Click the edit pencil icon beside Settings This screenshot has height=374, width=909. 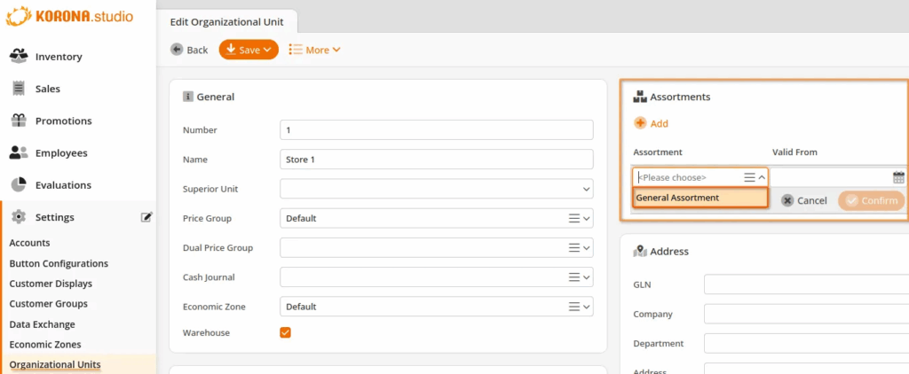(146, 217)
